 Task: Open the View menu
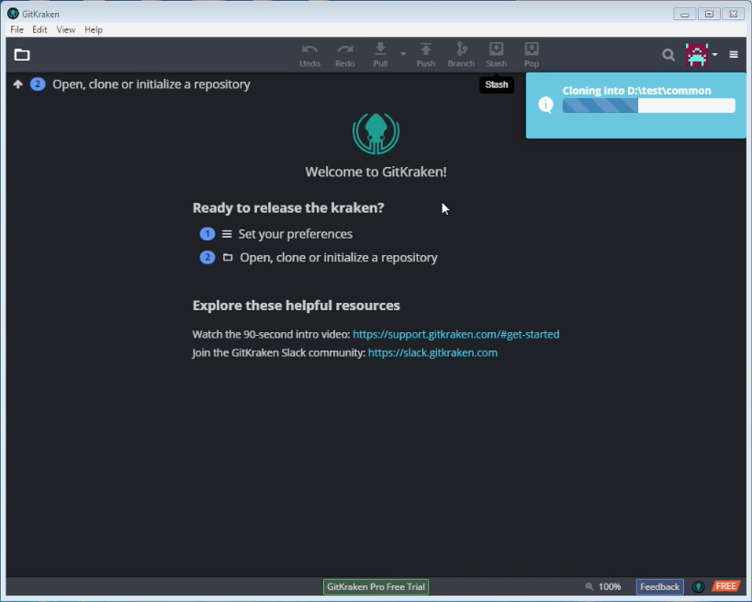pyautogui.click(x=66, y=29)
